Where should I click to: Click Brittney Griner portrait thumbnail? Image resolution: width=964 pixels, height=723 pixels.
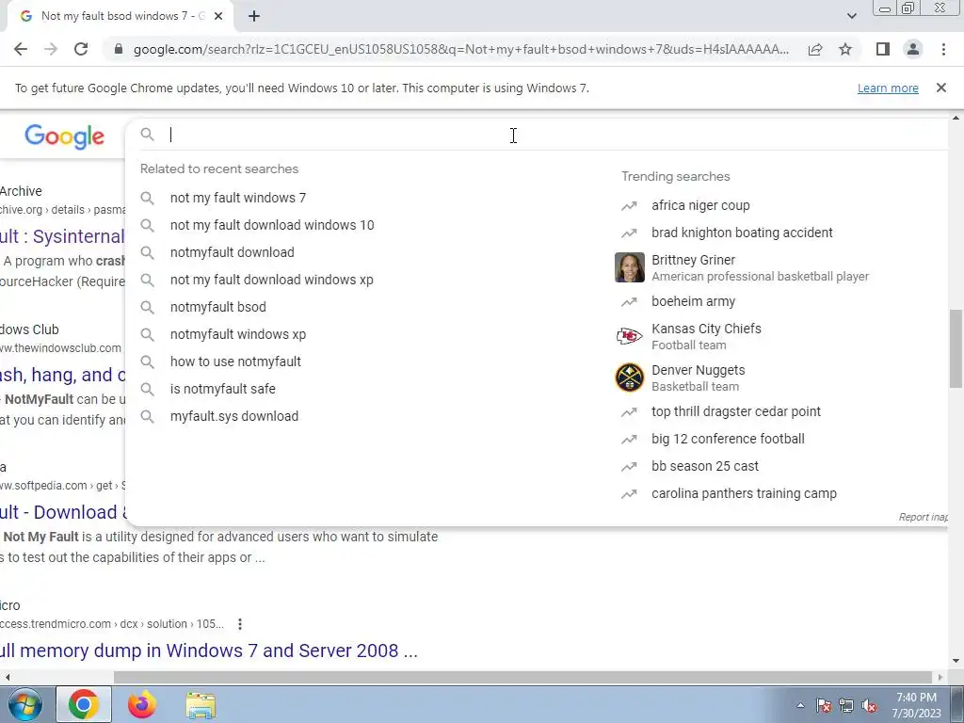630,267
